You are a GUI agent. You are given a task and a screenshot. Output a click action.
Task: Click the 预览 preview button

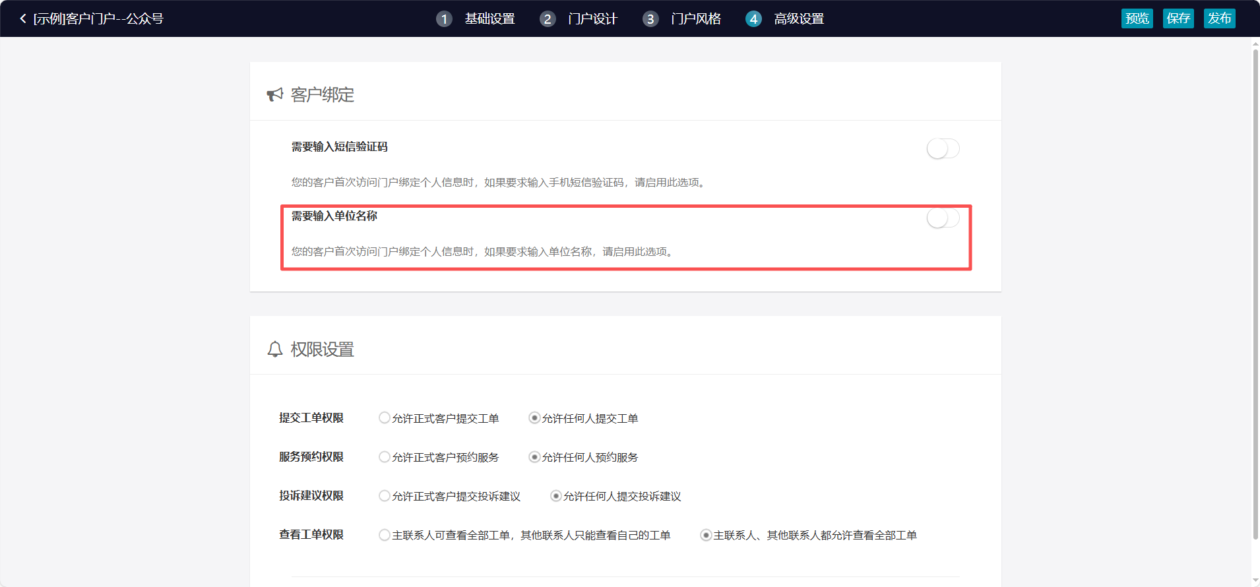point(1137,18)
